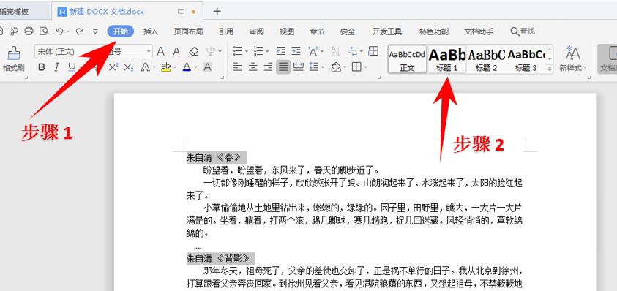This screenshot has height=291, width=617.
Task: Toggle character shading A button
Action: tap(207, 67)
